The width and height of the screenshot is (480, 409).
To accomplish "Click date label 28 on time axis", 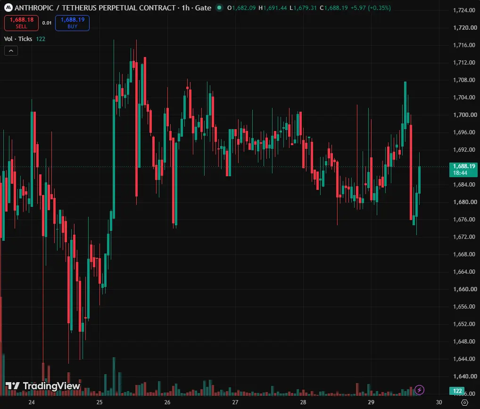I will click(x=303, y=402).
